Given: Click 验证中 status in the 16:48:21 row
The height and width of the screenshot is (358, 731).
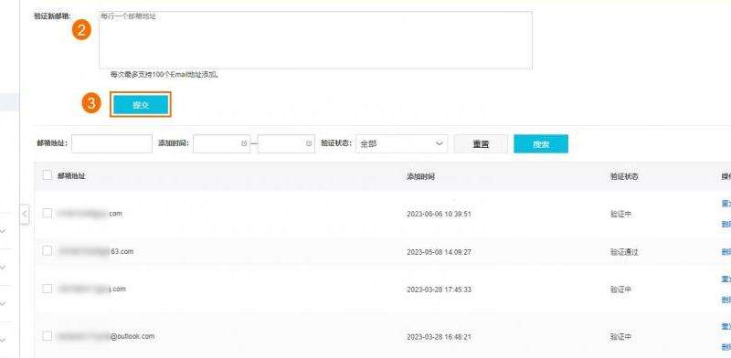Looking at the screenshot, I should click(620, 337).
